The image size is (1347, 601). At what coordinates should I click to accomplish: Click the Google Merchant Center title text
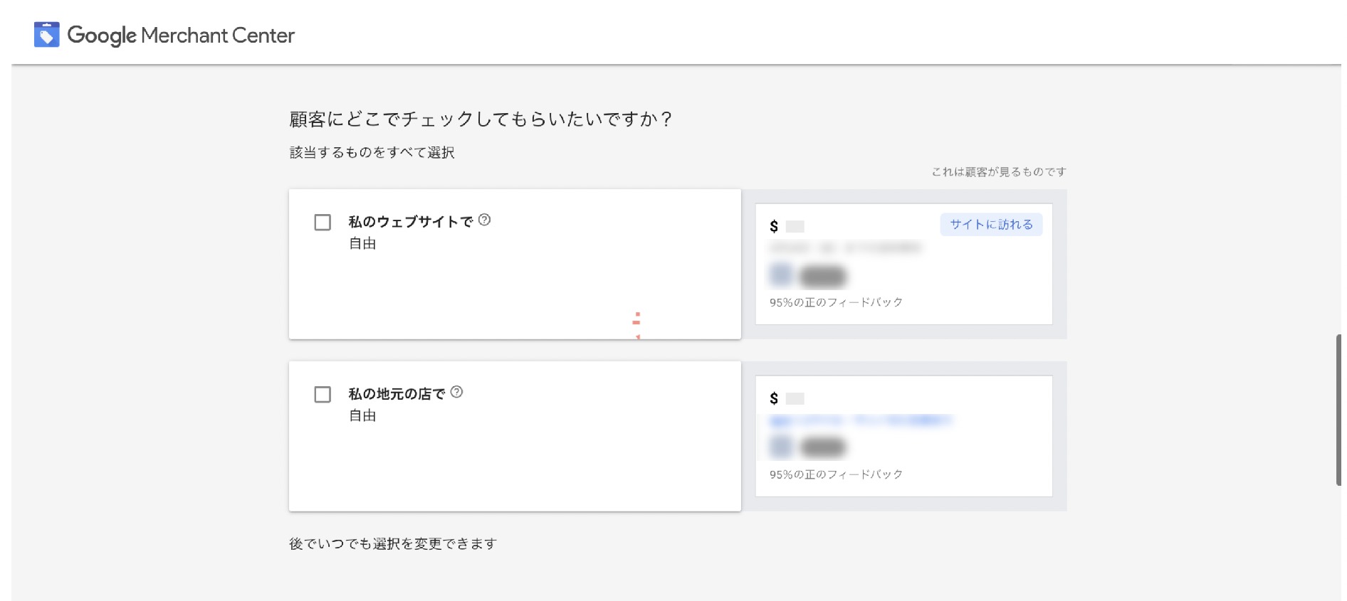(181, 36)
